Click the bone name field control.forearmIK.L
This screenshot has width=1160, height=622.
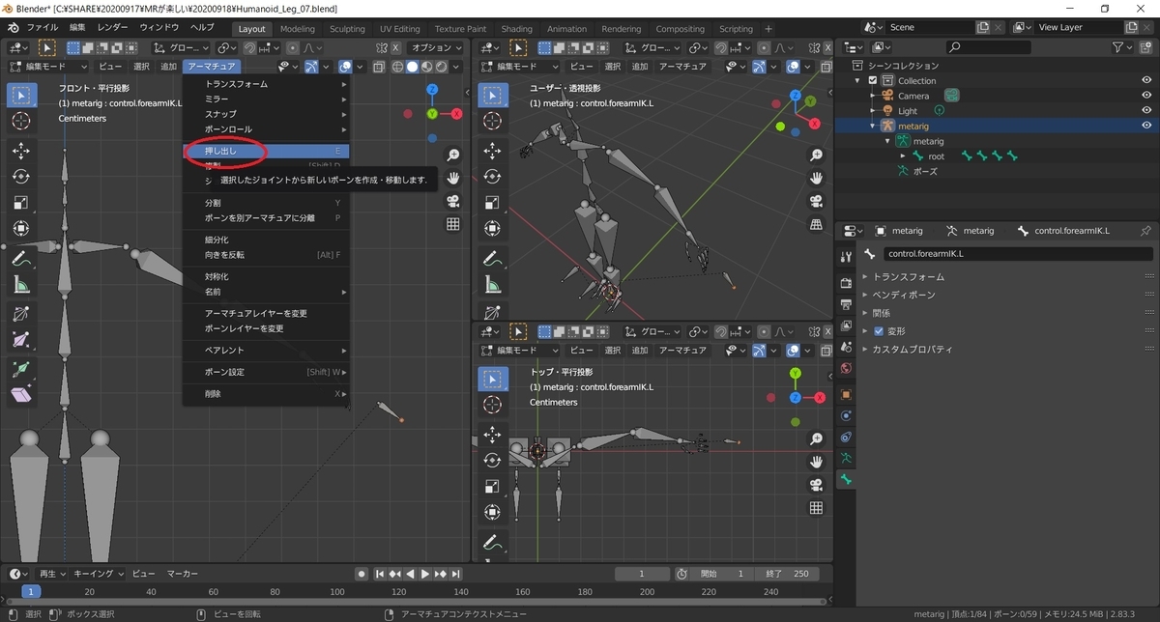point(1018,254)
